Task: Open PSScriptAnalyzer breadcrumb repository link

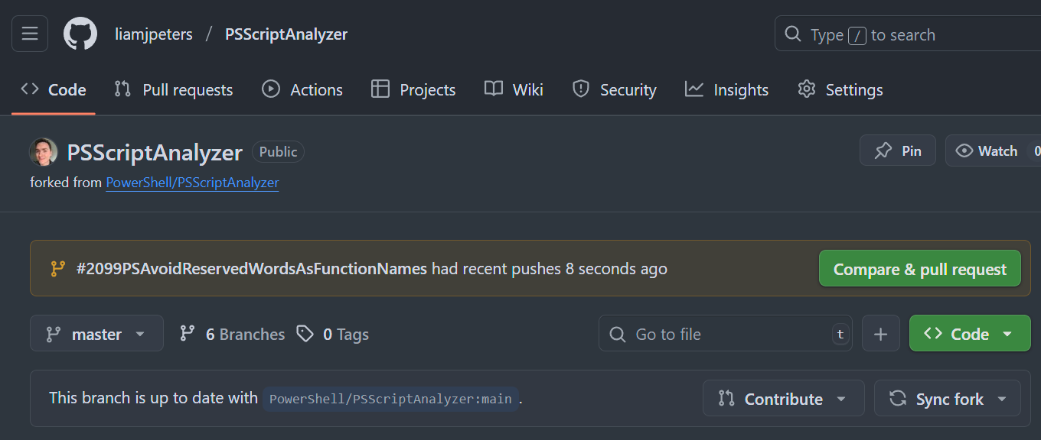Action: coord(286,34)
